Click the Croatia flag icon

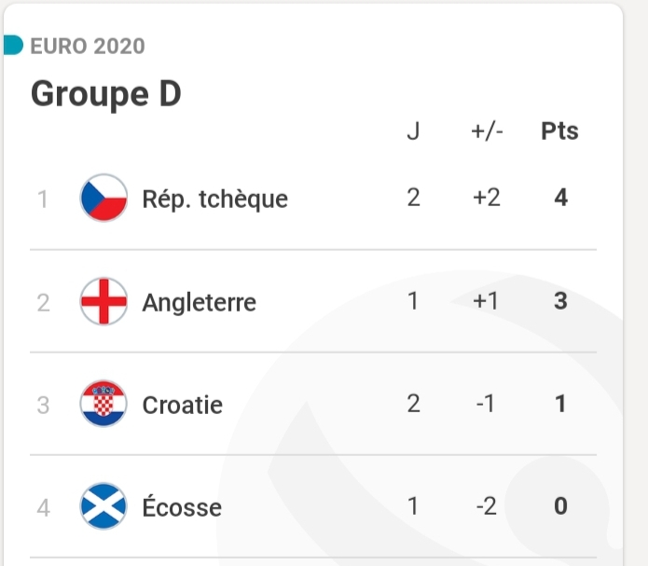pos(103,405)
